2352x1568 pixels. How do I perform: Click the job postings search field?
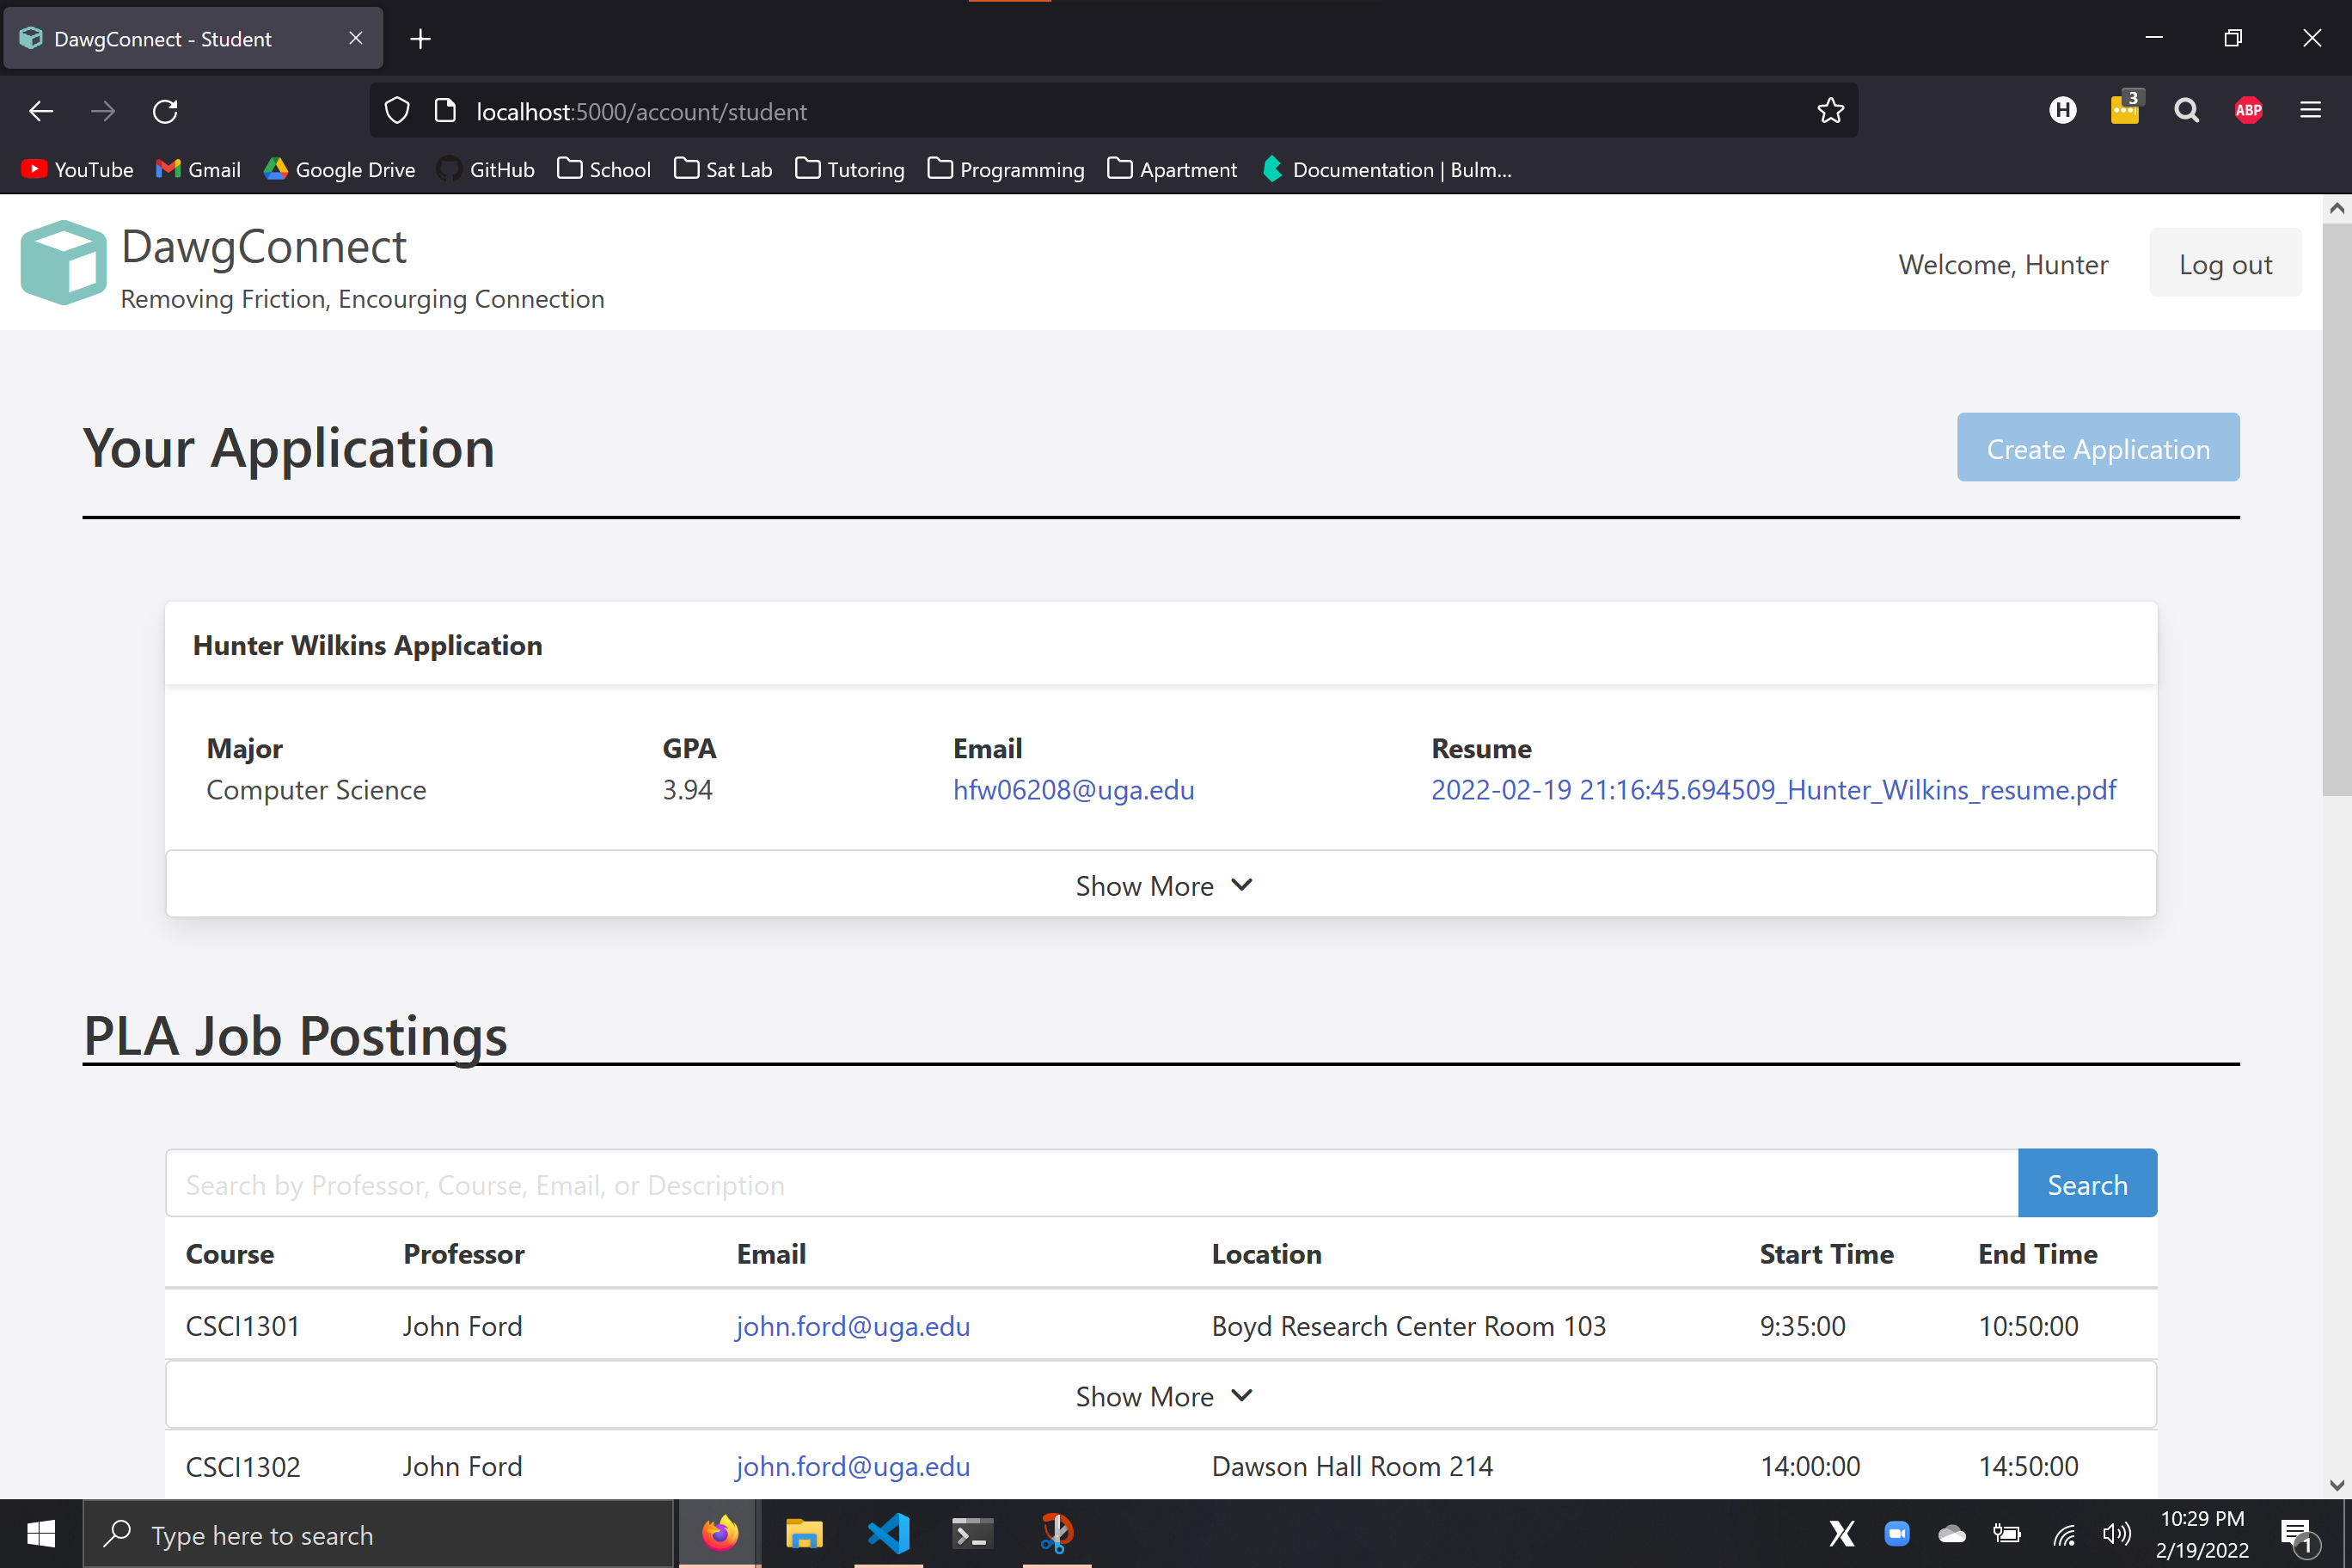[1090, 1184]
